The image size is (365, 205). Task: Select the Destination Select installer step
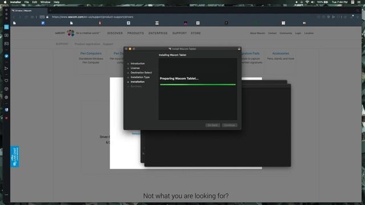141,72
